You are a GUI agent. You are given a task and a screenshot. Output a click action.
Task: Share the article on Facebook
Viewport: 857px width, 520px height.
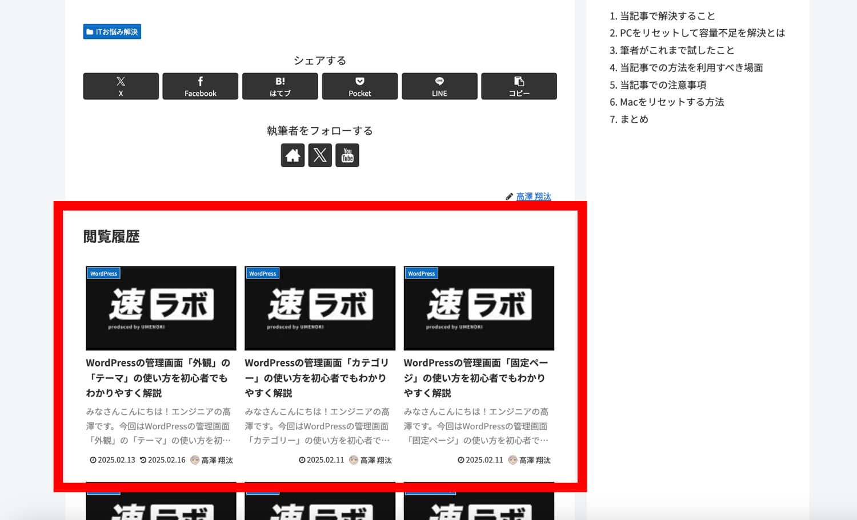(x=200, y=86)
